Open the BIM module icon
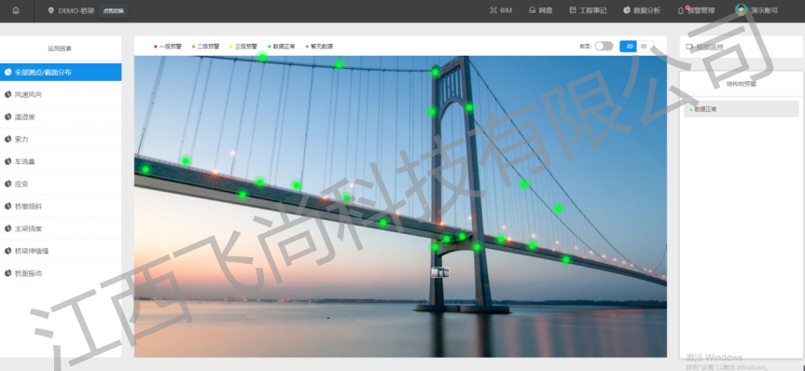Screen dimensions: 805x371 [493, 10]
